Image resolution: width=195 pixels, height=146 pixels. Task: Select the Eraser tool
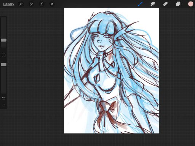click(165, 4)
